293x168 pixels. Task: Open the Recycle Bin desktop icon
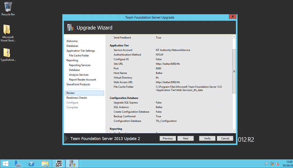coord(8,9)
